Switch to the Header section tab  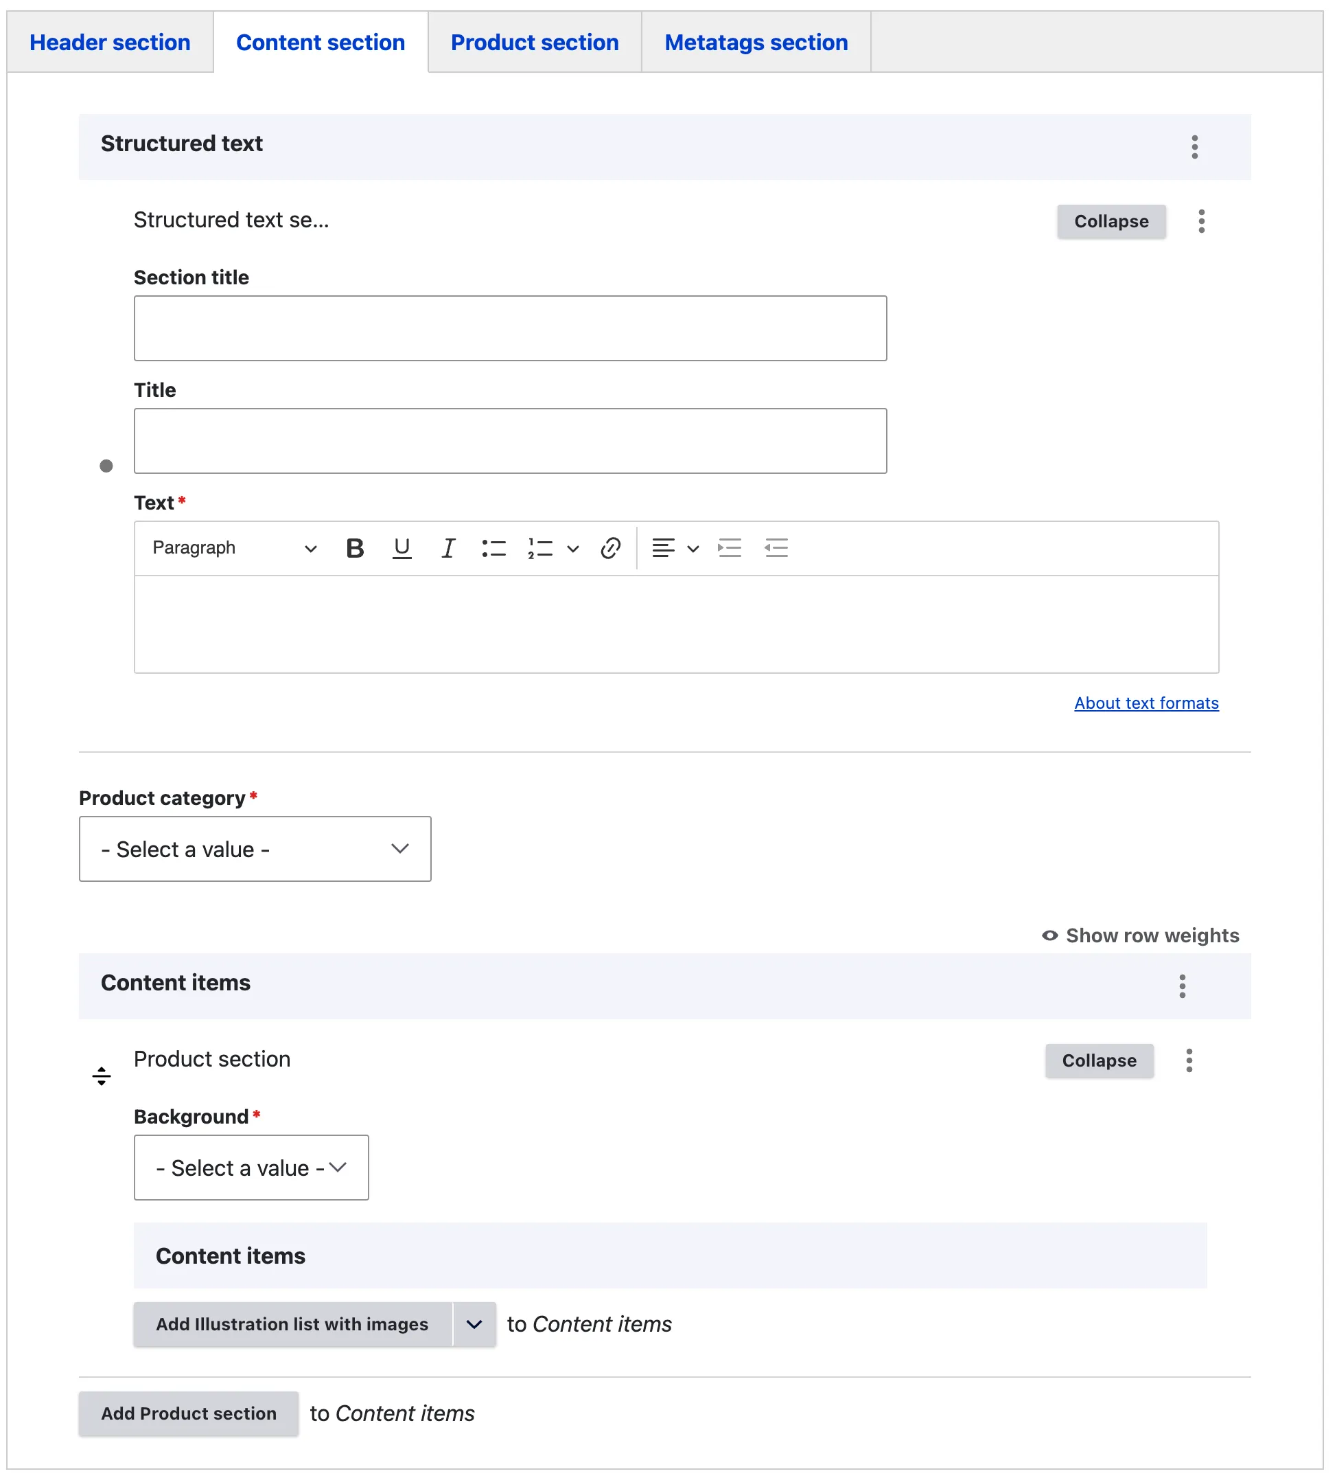pyautogui.click(x=110, y=43)
